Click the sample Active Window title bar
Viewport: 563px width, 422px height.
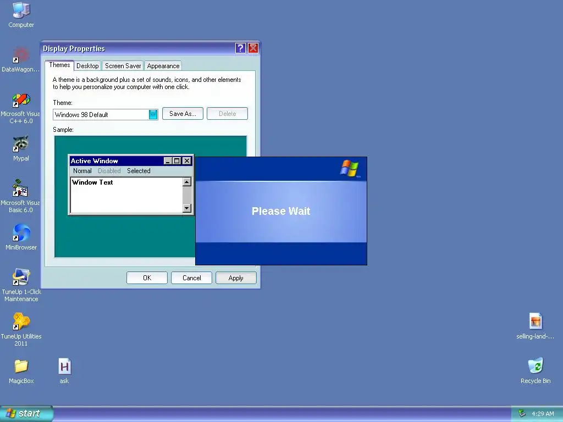[x=131, y=161]
